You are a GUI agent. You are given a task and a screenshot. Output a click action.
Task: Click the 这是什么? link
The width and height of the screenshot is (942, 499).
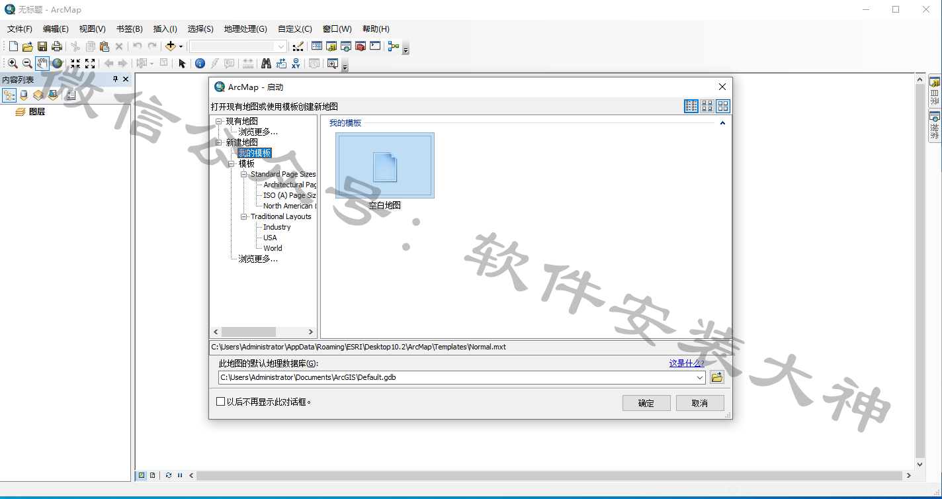click(x=687, y=363)
